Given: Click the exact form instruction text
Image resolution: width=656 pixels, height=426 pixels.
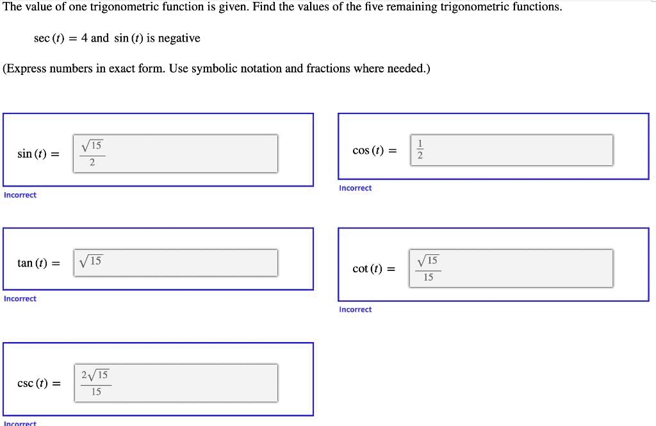Looking at the screenshot, I should tap(216, 69).
